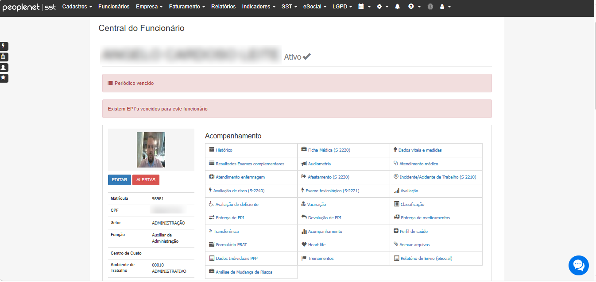The width and height of the screenshot is (596, 282).
Task: Open Dados vitais e medidas
Action: click(x=420, y=150)
